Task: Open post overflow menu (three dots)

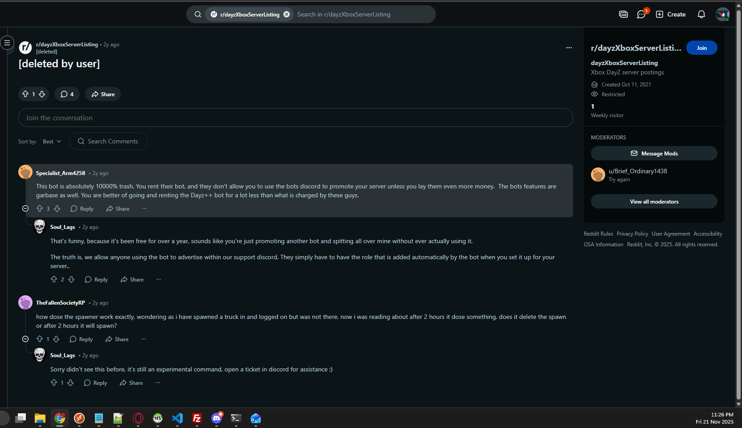Action: (569, 48)
